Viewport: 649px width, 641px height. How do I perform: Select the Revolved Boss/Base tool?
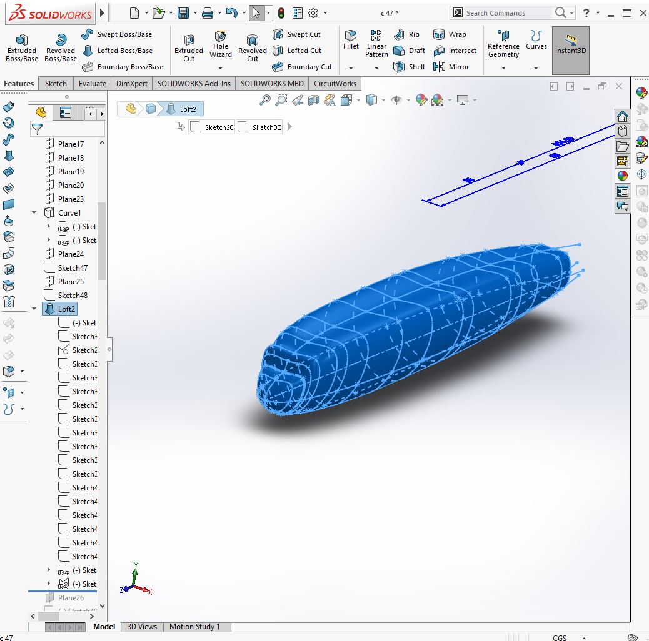[61, 48]
